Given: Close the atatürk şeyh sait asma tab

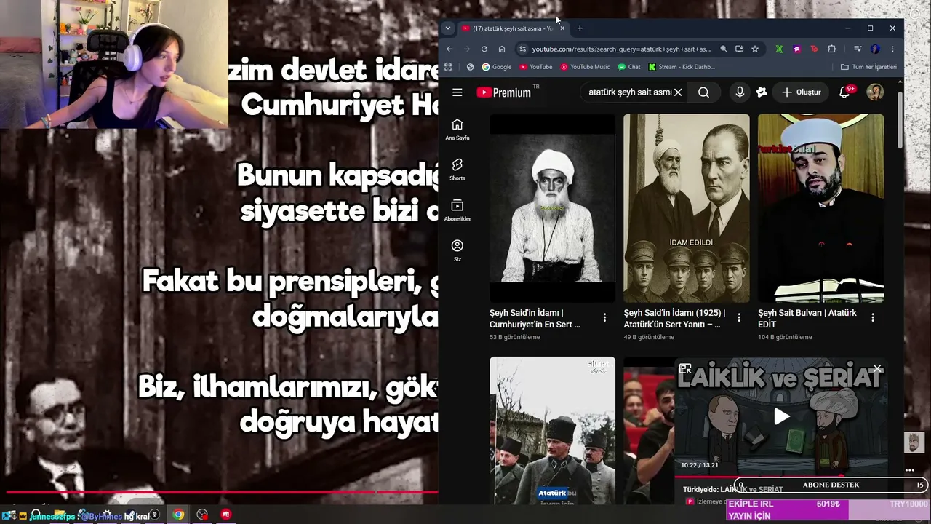Looking at the screenshot, I should [x=562, y=28].
